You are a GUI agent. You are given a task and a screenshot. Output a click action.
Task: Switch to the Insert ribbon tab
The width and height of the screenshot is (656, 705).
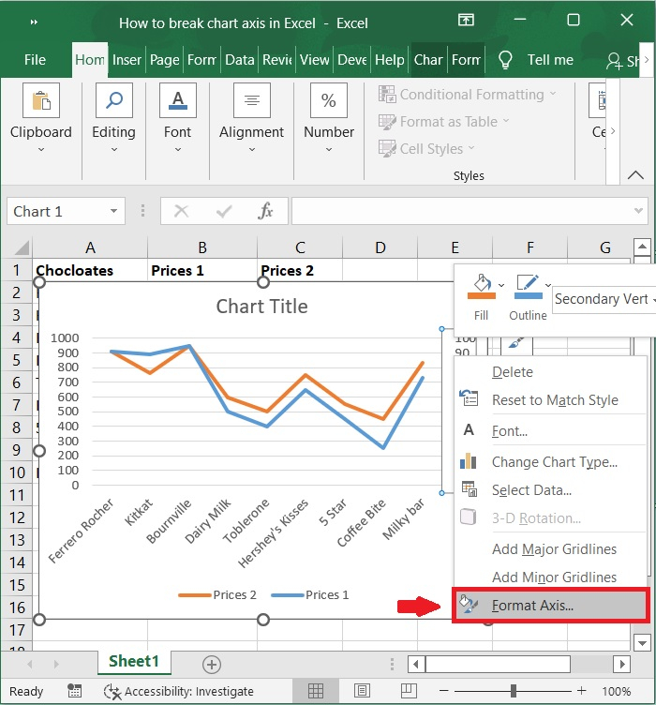click(x=127, y=60)
